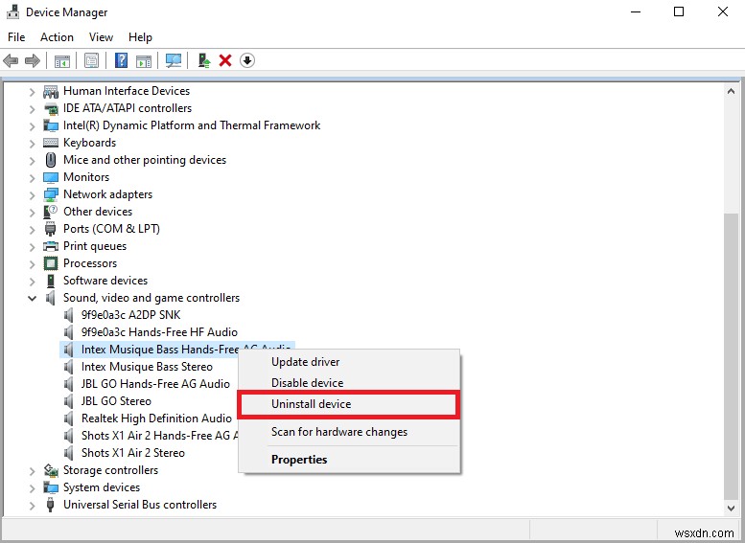Open Properties toolbar icon
Viewport: 745px width, 543px height.
coord(91,60)
